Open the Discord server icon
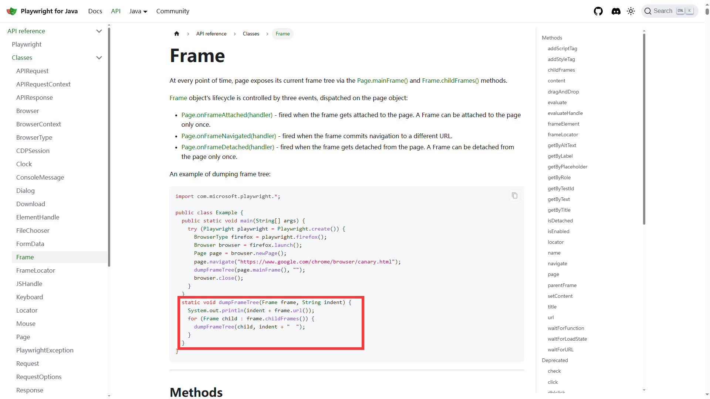 point(616,11)
